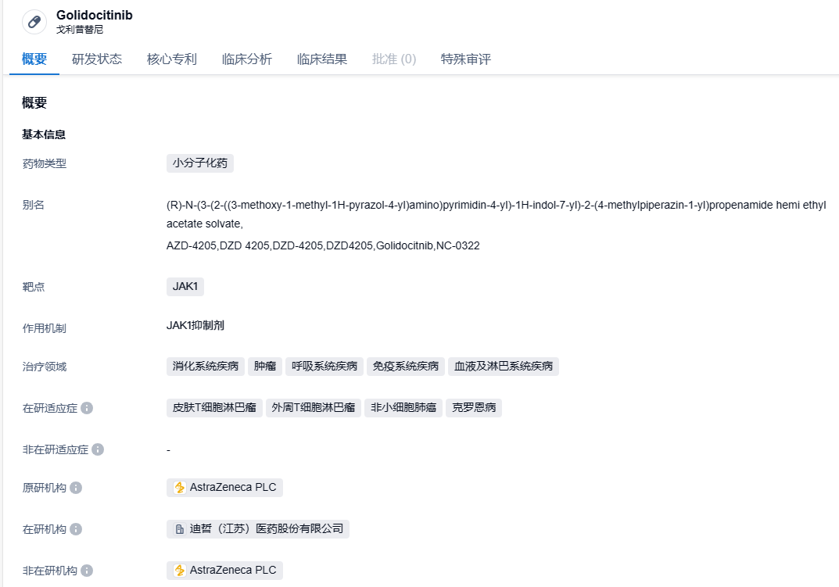
Task: Click info icon beside 非在研适应症
Action: tap(98, 449)
